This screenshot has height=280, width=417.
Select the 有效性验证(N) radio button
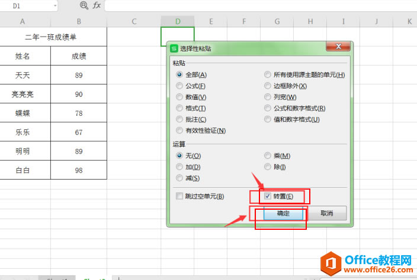(x=179, y=131)
